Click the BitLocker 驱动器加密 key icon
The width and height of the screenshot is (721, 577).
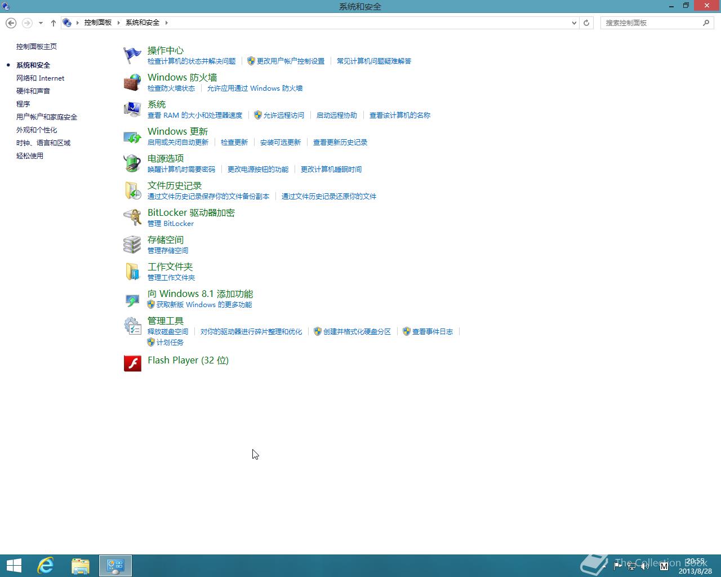point(132,218)
